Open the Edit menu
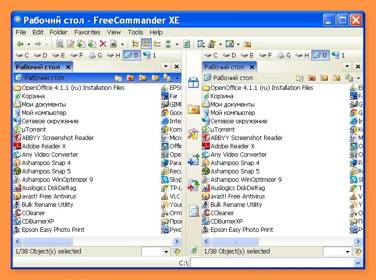 (x=38, y=32)
